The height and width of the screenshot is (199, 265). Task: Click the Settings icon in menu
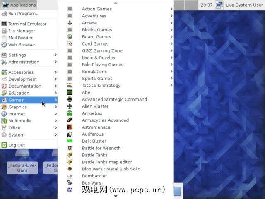pyautogui.click(x=4, y=55)
